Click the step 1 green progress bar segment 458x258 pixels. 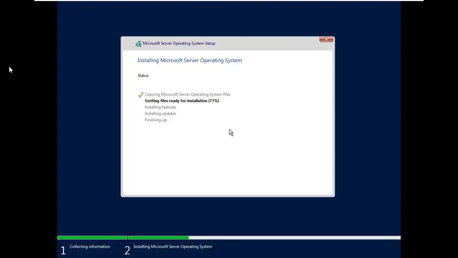click(x=92, y=238)
